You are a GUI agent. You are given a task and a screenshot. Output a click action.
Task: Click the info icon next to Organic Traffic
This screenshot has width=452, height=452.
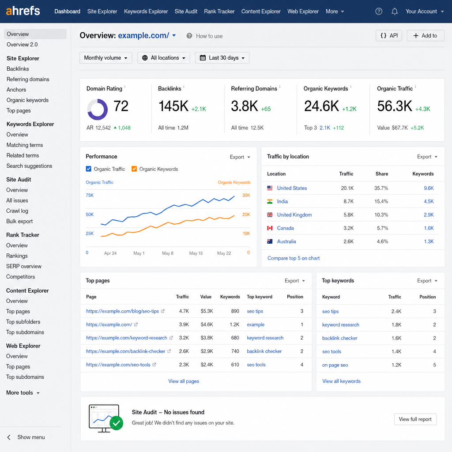tap(415, 86)
